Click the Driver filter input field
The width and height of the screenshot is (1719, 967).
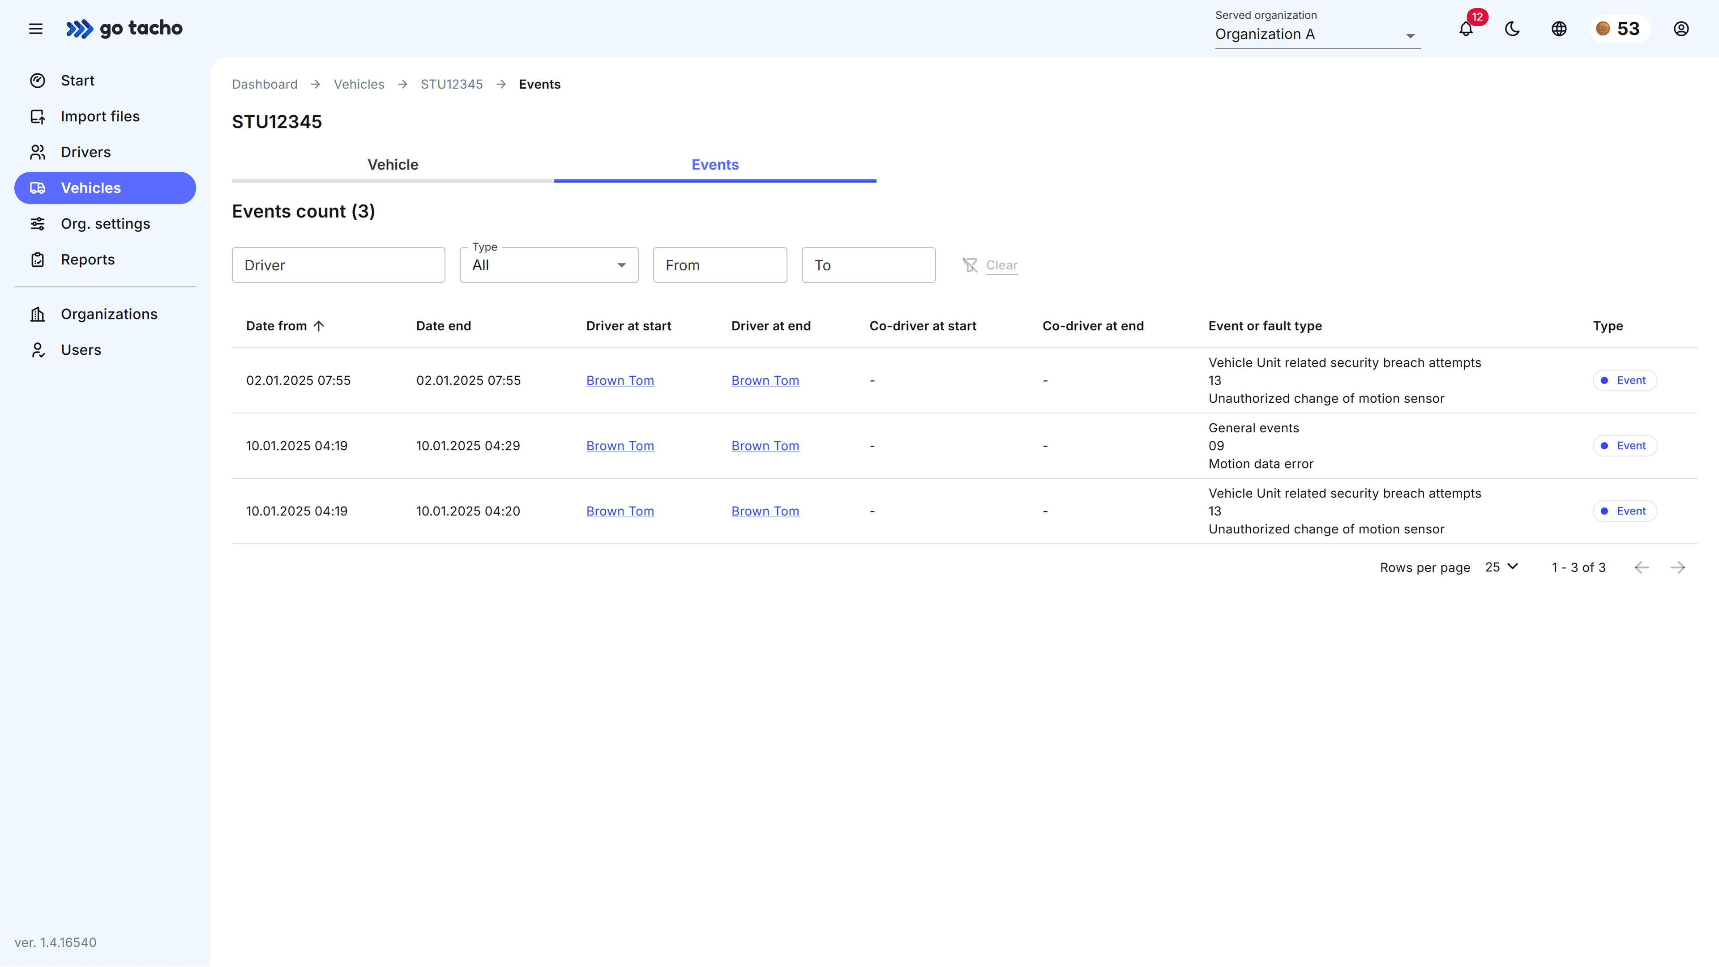coord(338,265)
